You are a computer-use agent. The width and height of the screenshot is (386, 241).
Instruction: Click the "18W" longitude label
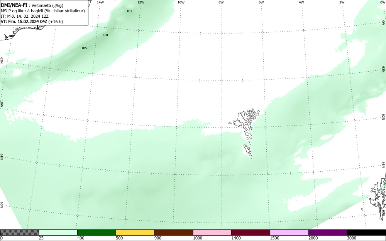click(2, 103)
